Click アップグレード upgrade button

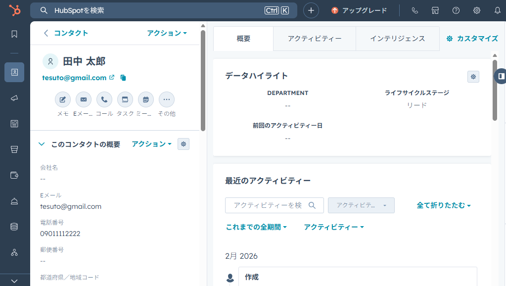[359, 10]
